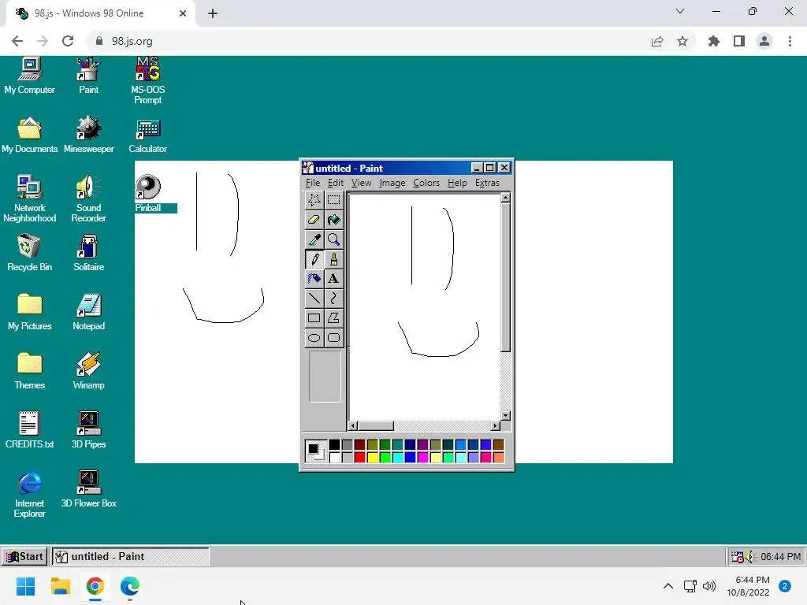Open the Windows 98 Start button
This screenshot has height=605, width=807.
(24, 557)
